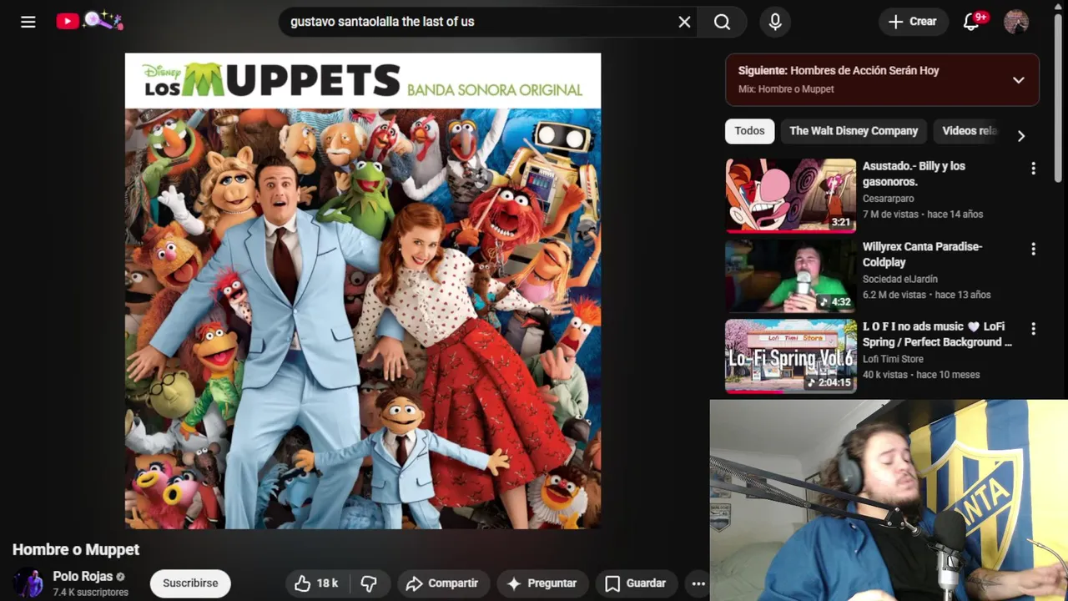Open Polo Rojas channel avatar
1068x601 pixels.
click(28, 583)
